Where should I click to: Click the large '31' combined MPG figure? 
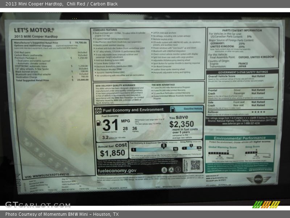click(x=110, y=125)
